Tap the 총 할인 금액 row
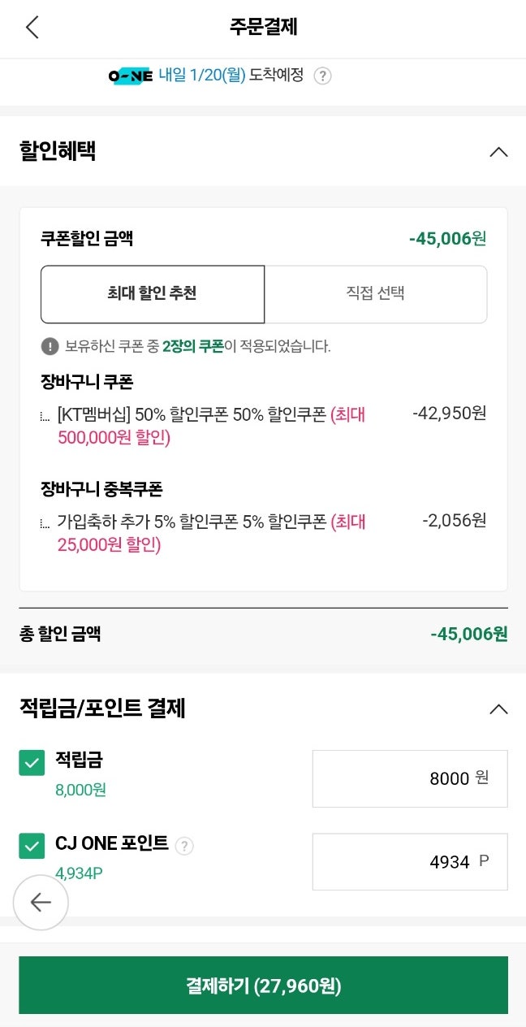This screenshot has height=1027, width=526. 263,634
